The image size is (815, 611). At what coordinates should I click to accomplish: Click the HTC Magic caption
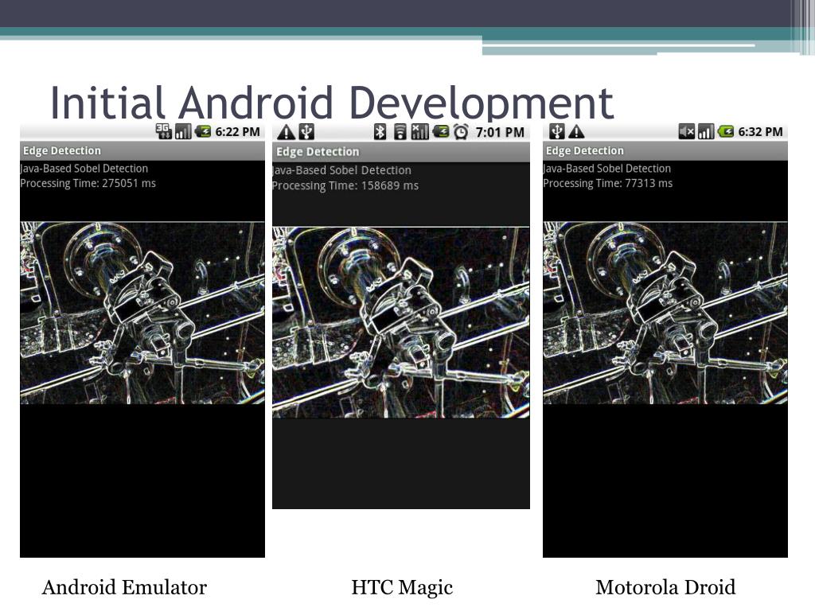402,588
